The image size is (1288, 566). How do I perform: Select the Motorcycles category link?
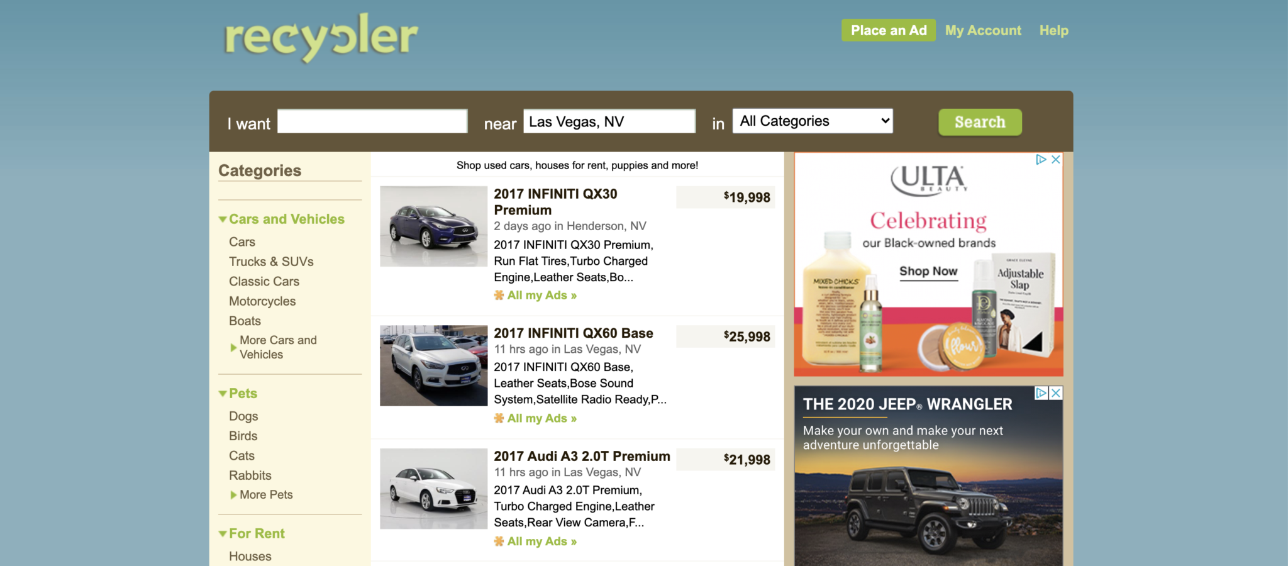coord(262,301)
